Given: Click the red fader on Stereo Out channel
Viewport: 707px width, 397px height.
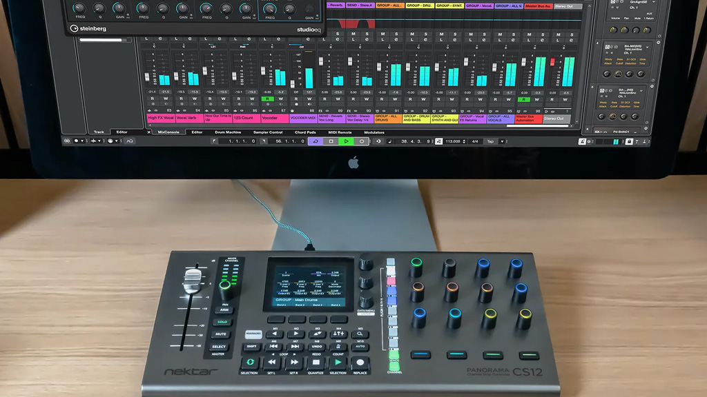Looking at the screenshot, I should point(552,62).
